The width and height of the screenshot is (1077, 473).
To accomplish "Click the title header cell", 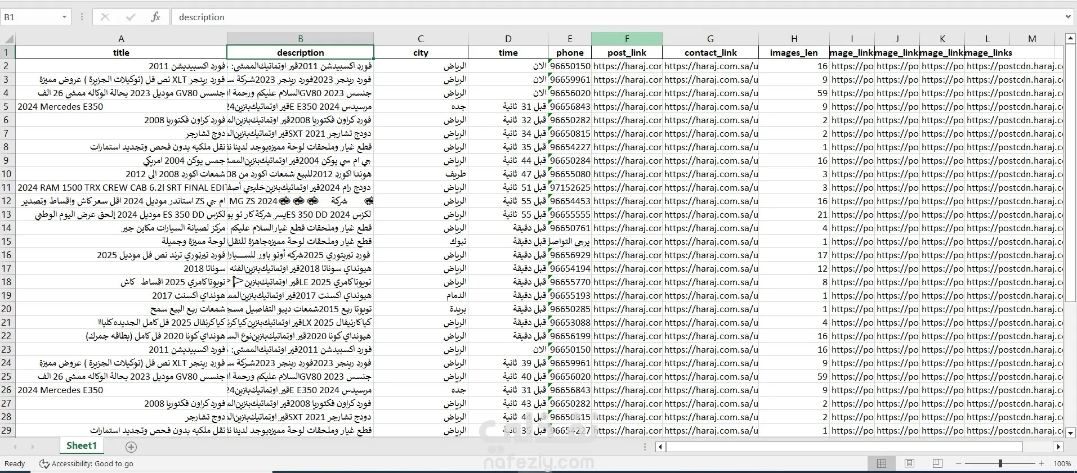I will click(121, 52).
